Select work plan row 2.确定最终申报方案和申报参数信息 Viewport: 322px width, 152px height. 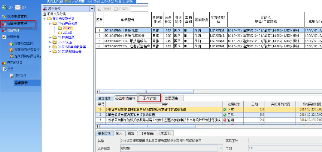tap(209, 115)
